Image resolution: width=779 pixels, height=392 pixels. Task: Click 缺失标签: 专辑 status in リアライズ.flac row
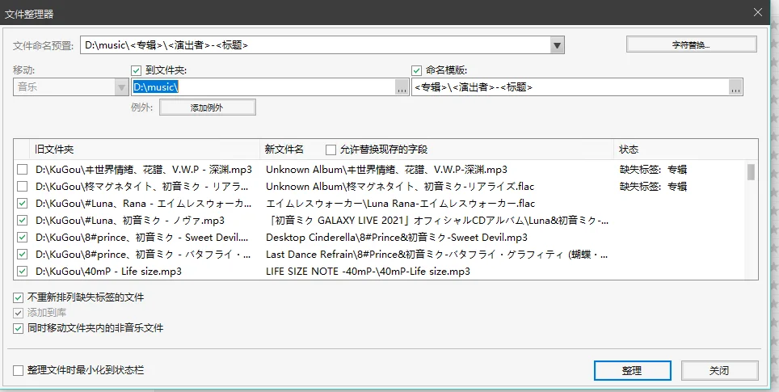pyautogui.click(x=653, y=187)
